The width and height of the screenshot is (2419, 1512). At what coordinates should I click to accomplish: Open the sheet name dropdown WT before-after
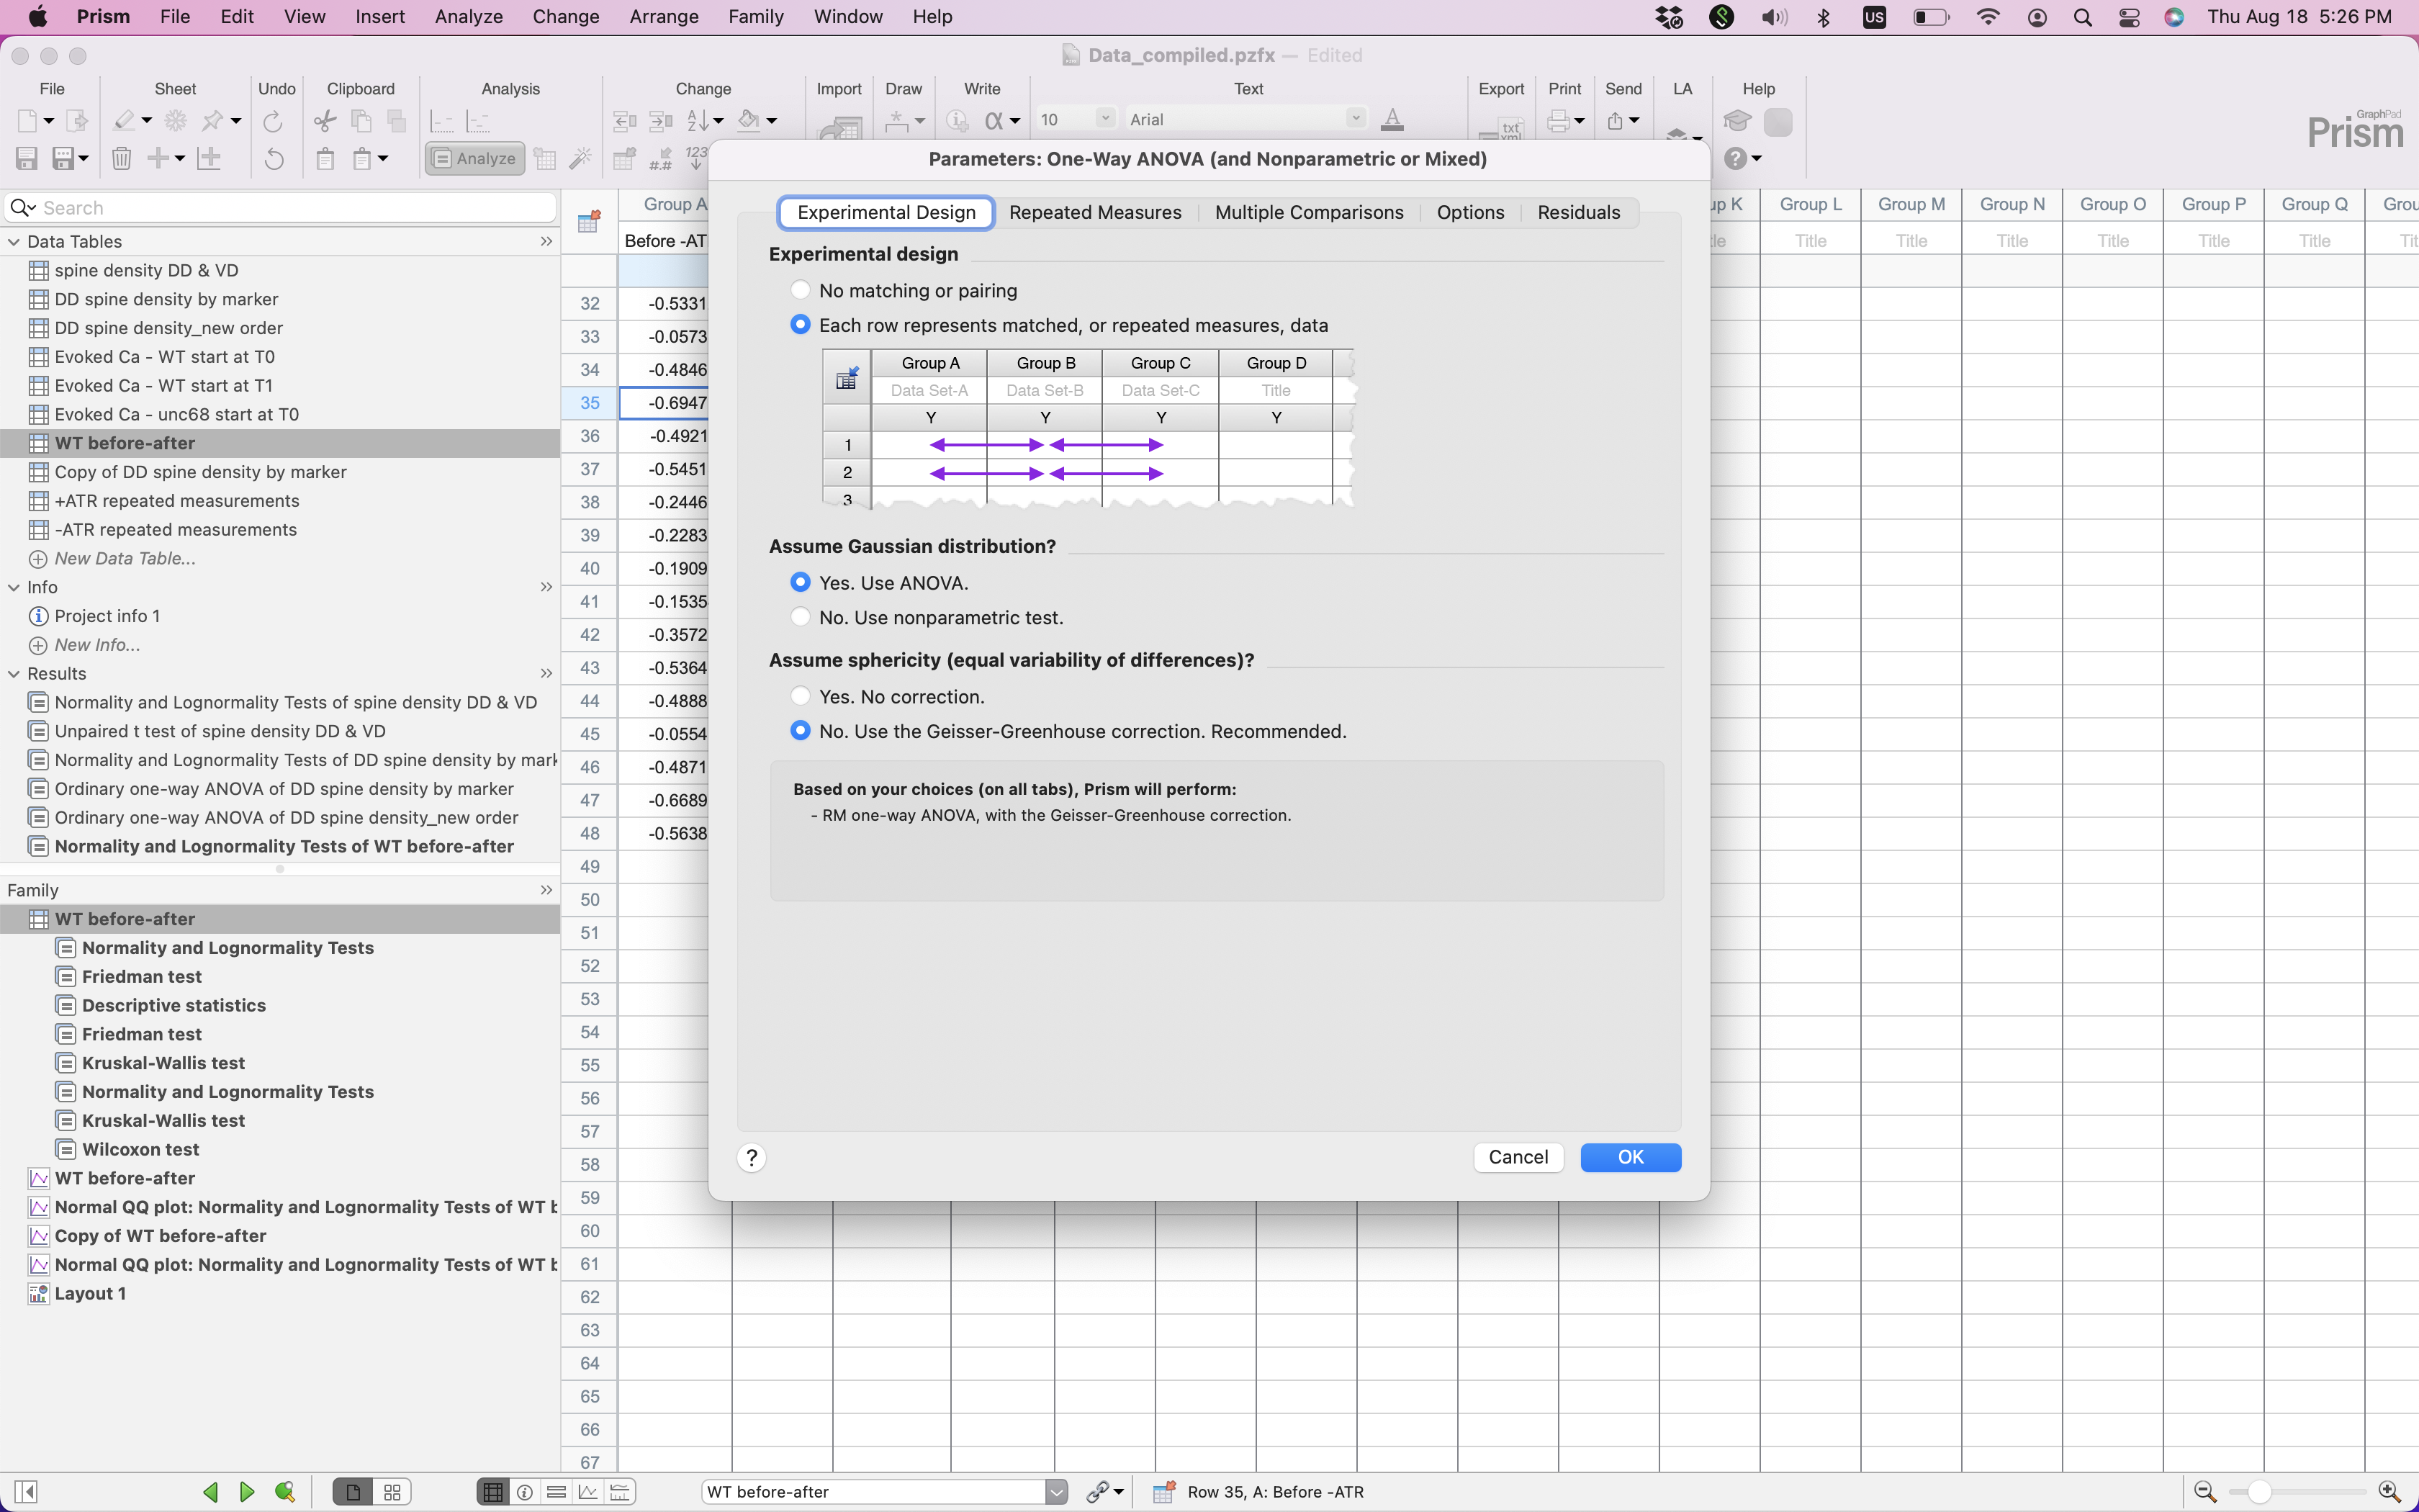[1057, 1492]
